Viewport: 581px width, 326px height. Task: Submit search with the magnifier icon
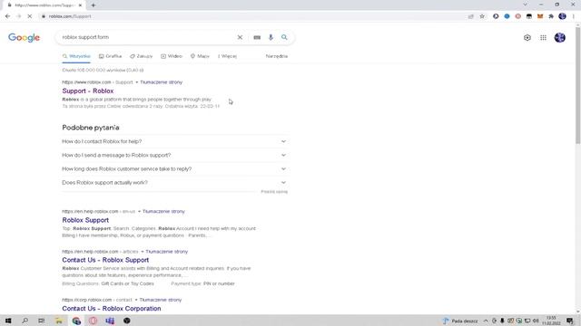[284, 37]
